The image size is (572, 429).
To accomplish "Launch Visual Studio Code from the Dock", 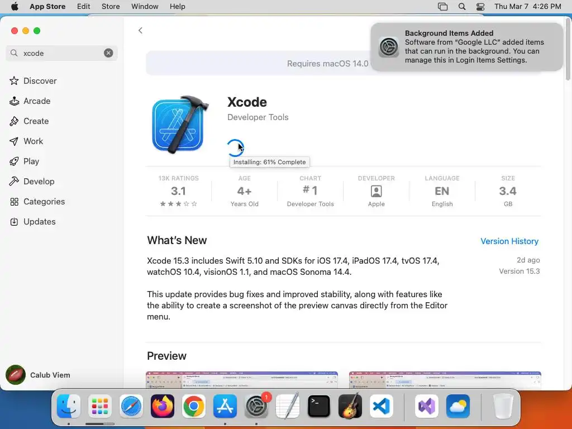I will tap(382, 406).
